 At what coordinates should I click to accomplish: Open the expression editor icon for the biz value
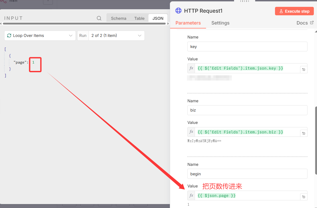click(x=304, y=133)
